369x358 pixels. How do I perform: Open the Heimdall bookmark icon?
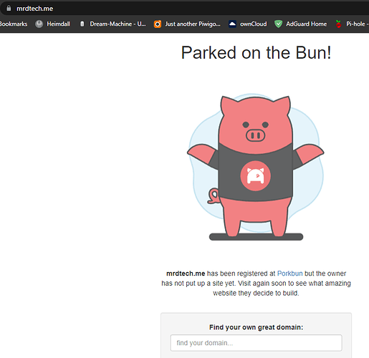pyautogui.click(x=39, y=24)
